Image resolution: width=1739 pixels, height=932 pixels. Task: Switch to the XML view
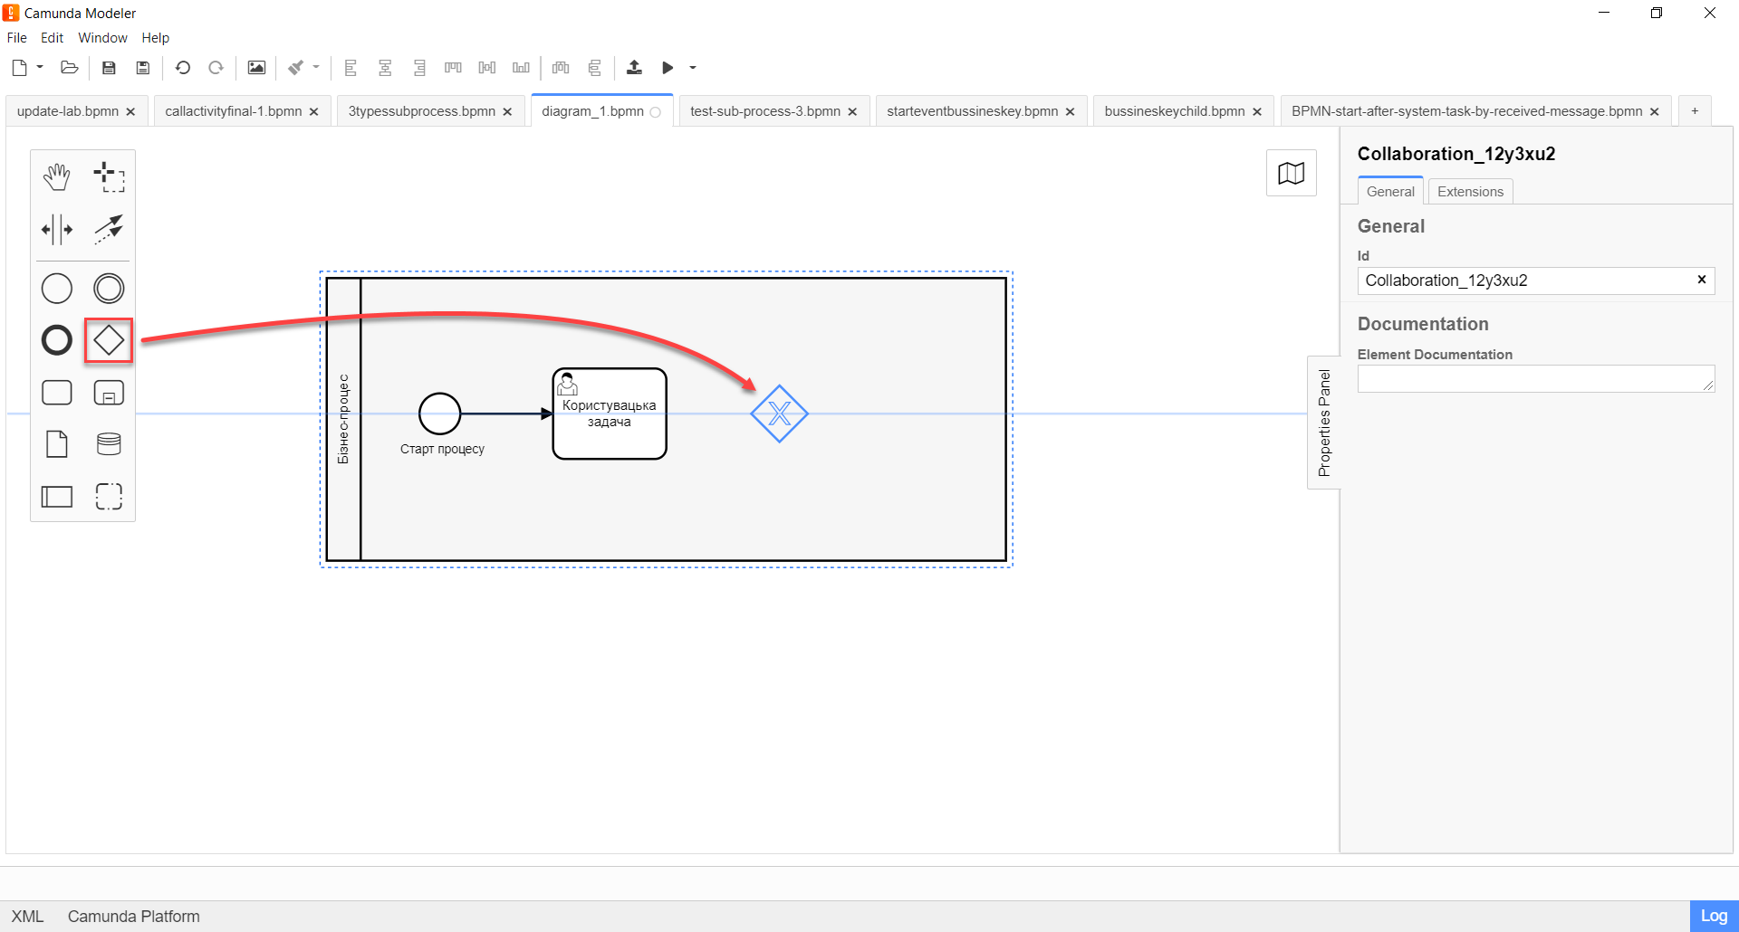click(27, 917)
